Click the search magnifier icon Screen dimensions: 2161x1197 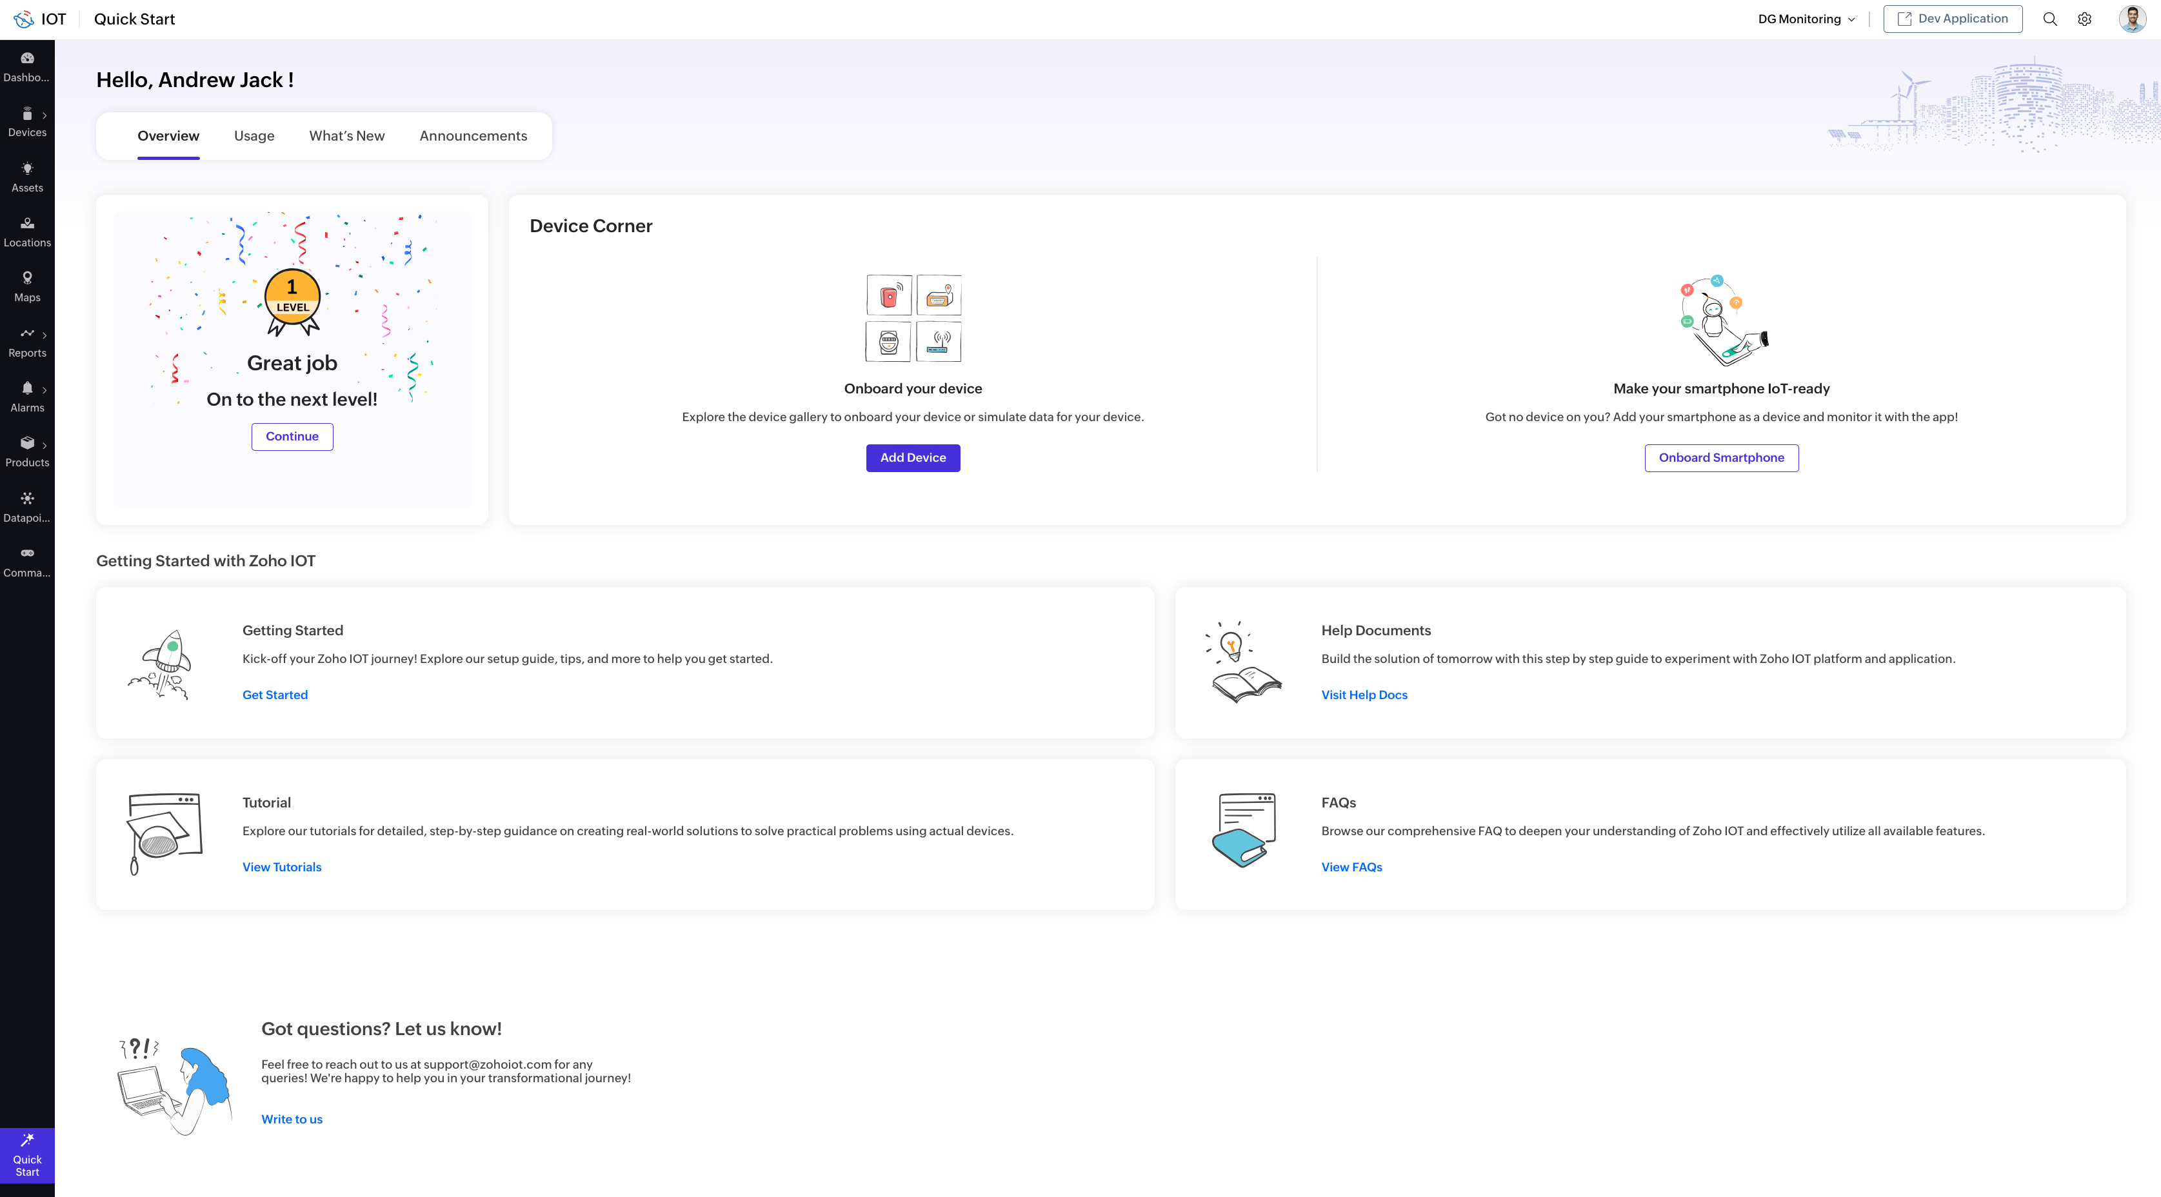pyautogui.click(x=2049, y=19)
